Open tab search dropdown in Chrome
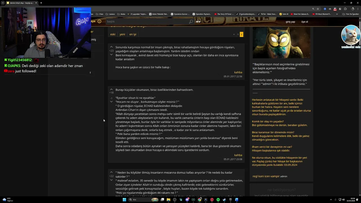 pyautogui.click(x=3, y=3)
